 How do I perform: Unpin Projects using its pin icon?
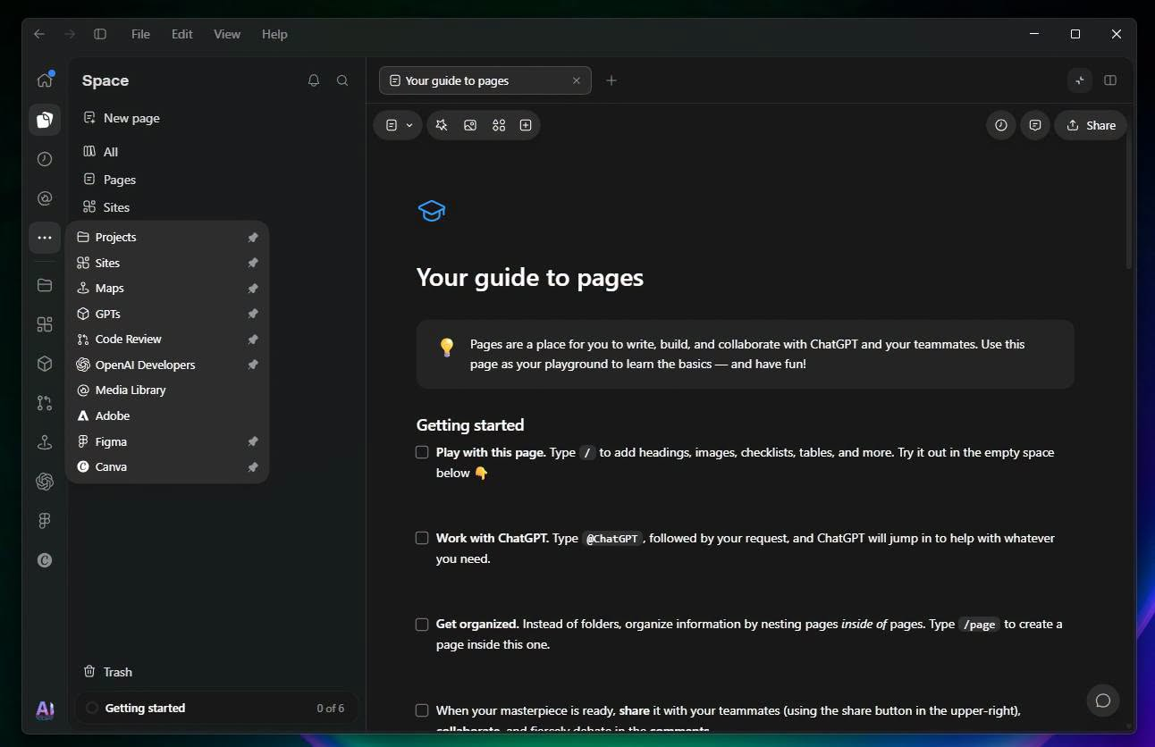[x=253, y=238]
